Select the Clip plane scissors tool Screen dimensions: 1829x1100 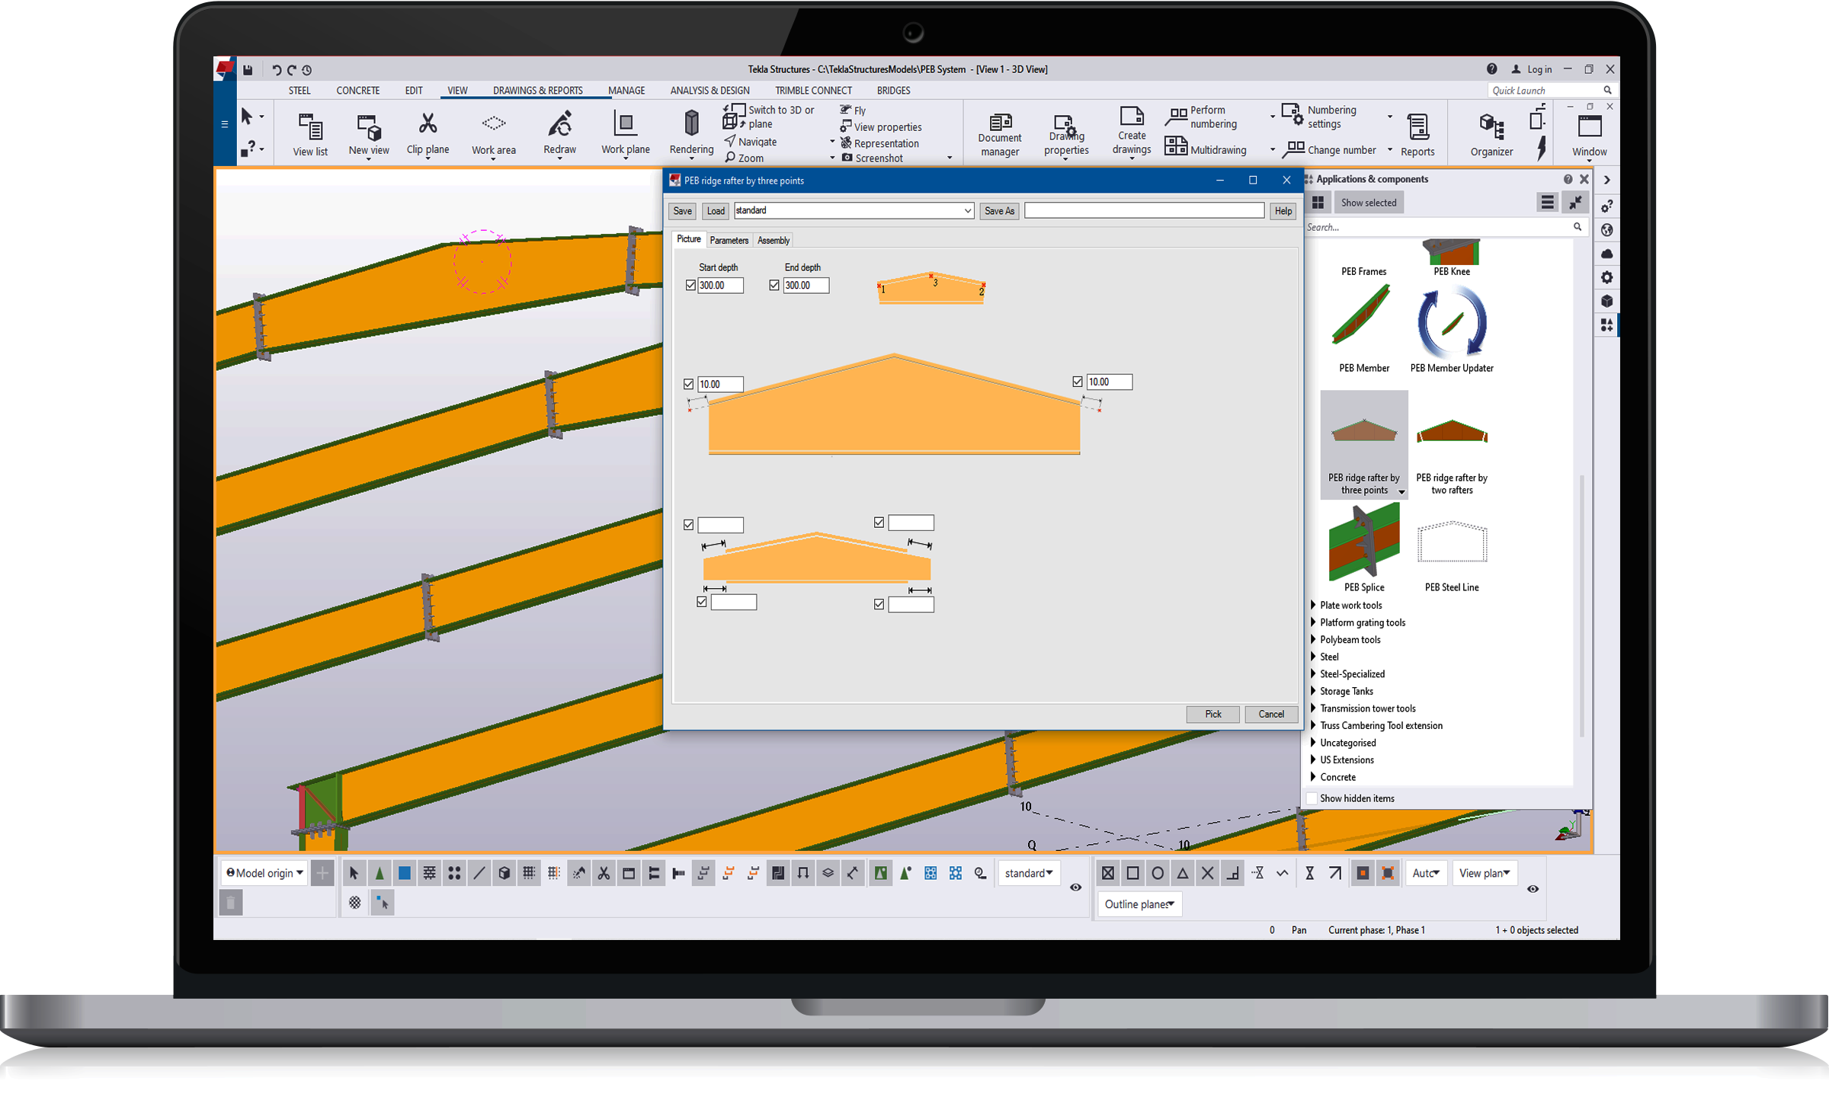click(428, 133)
